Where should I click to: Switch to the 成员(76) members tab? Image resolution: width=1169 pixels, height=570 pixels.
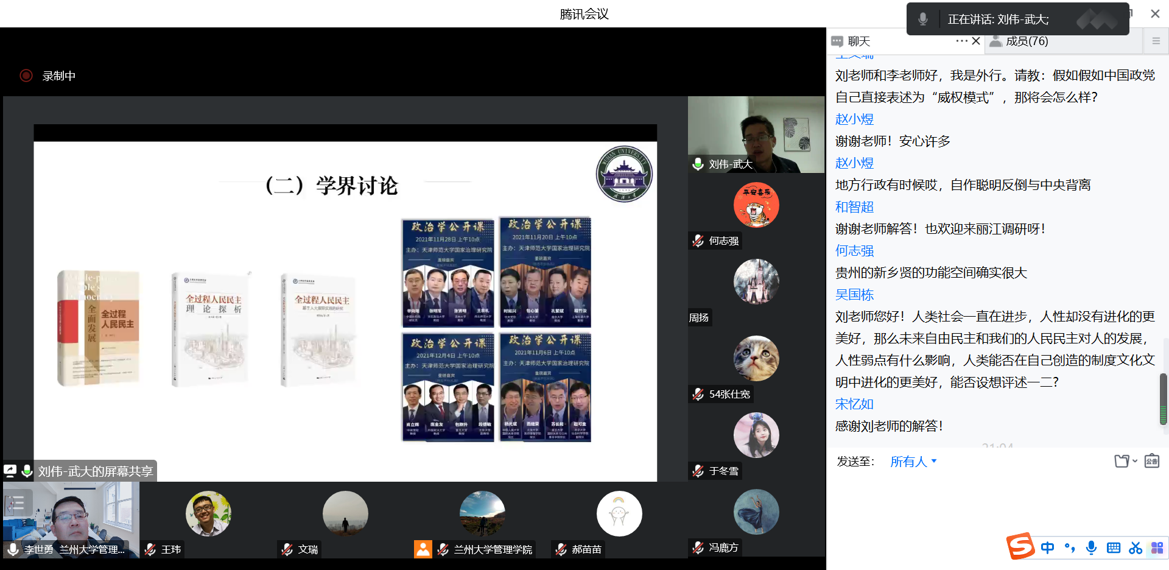pos(1027,41)
